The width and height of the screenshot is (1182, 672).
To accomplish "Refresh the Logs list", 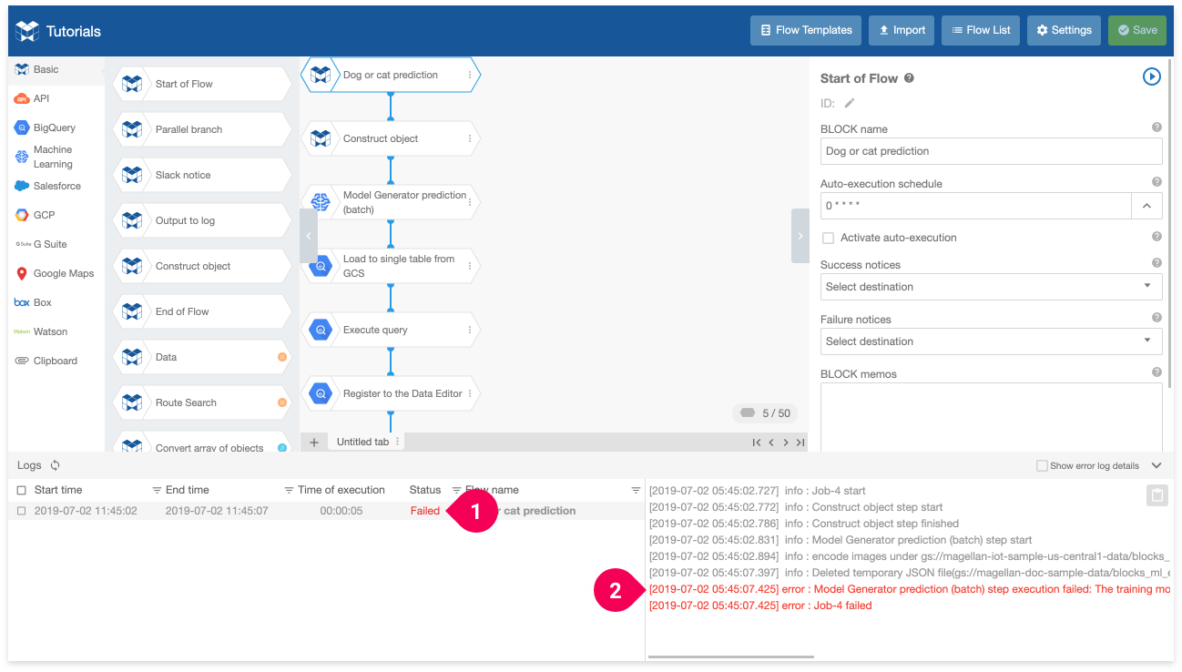I will 55,465.
